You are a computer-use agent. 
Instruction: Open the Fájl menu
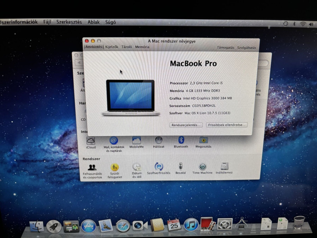pos(47,22)
